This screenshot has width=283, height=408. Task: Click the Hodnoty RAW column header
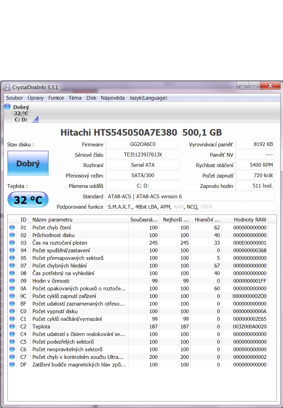click(x=245, y=220)
